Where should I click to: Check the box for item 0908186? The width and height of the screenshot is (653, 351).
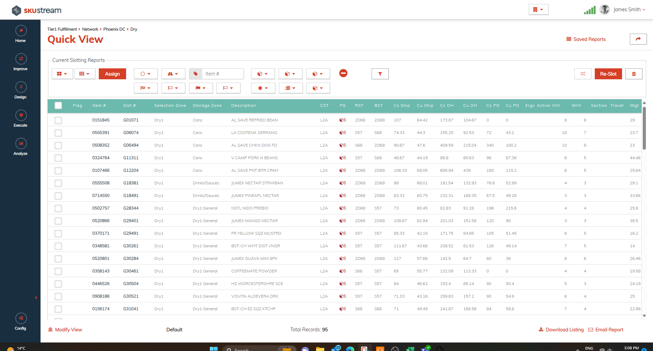coord(58,296)
